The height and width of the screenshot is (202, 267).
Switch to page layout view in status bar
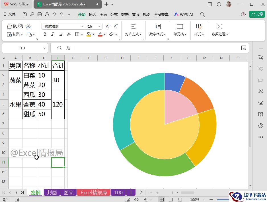pos(180,199)
